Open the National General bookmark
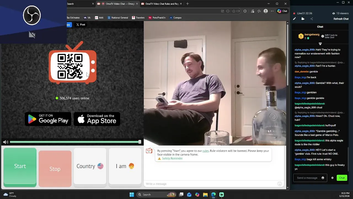Viewport: 353px width, 199px height. point(118,18)
